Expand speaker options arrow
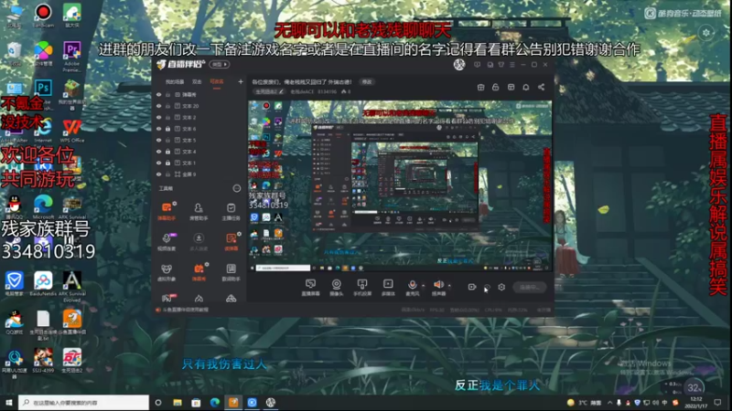 (449, 285)
